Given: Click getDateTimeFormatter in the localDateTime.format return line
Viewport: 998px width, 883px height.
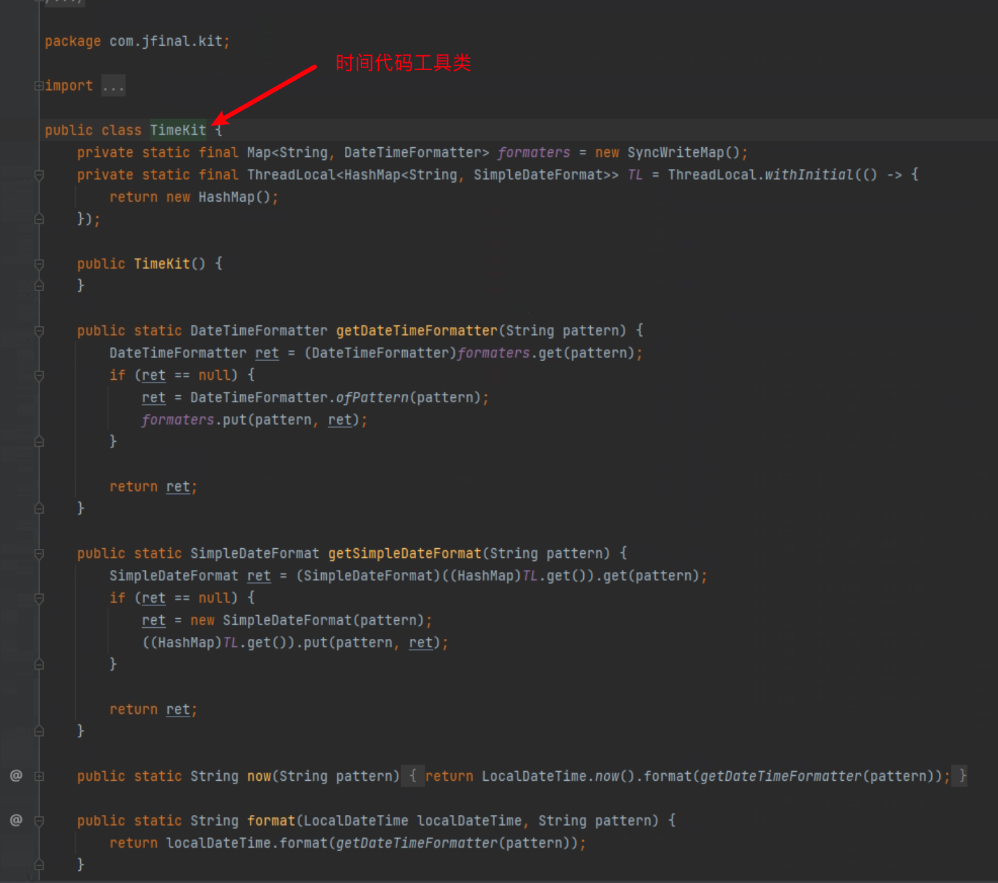Looking at the screenshot, I should [x=417, y=843].
